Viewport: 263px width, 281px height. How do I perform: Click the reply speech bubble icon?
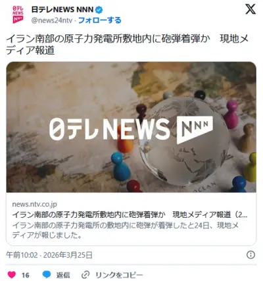click(47, 274)
